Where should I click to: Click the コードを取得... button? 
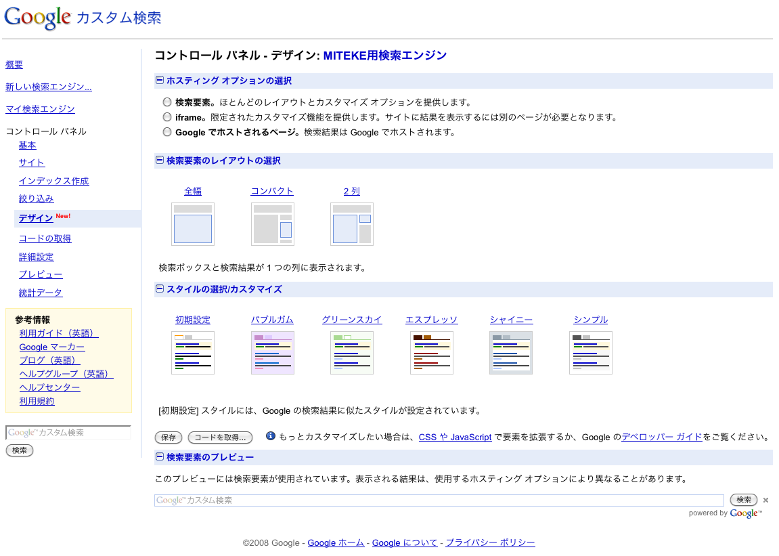coord(220,437)
